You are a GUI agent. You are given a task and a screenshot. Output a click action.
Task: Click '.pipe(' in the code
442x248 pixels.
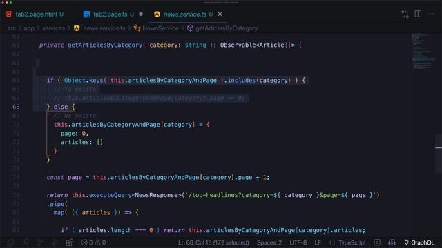pyautogui.click(x=57, y=204)
